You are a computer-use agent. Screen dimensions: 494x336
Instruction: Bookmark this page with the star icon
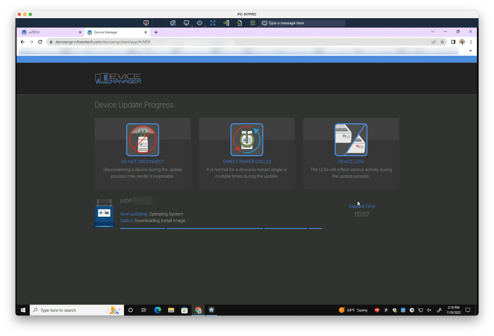pos(442,42)
